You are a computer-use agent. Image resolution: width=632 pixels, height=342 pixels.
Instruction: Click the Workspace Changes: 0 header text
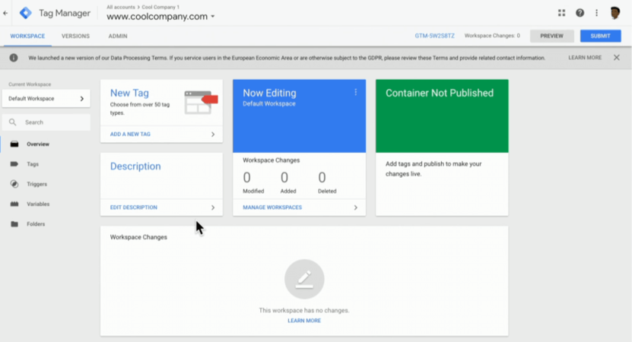click(492, 36)
